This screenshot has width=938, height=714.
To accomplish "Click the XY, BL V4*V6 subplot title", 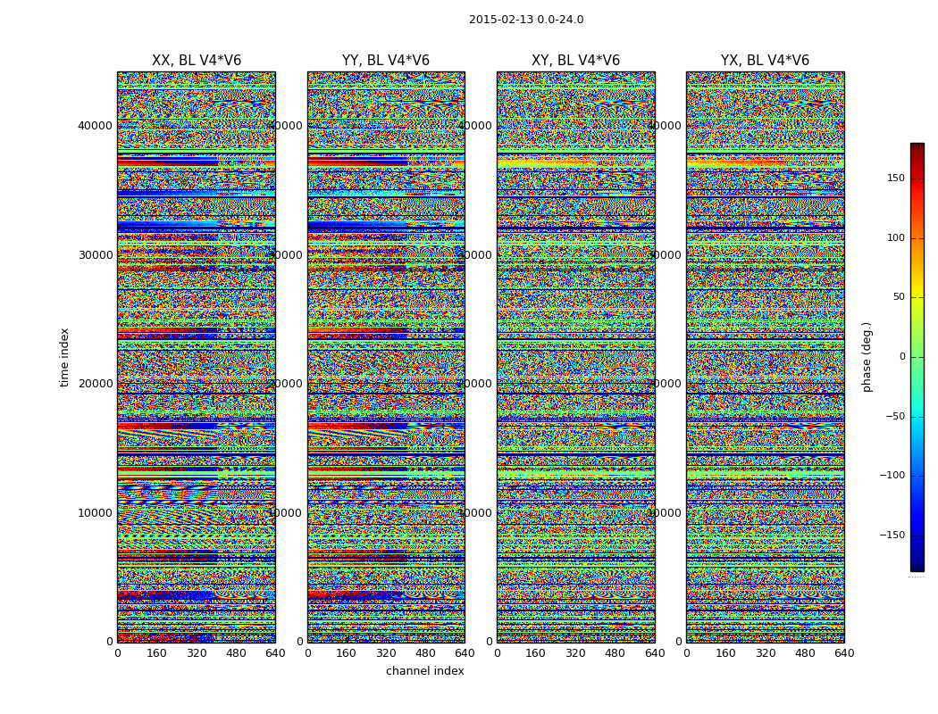I will tap(575, 61).
